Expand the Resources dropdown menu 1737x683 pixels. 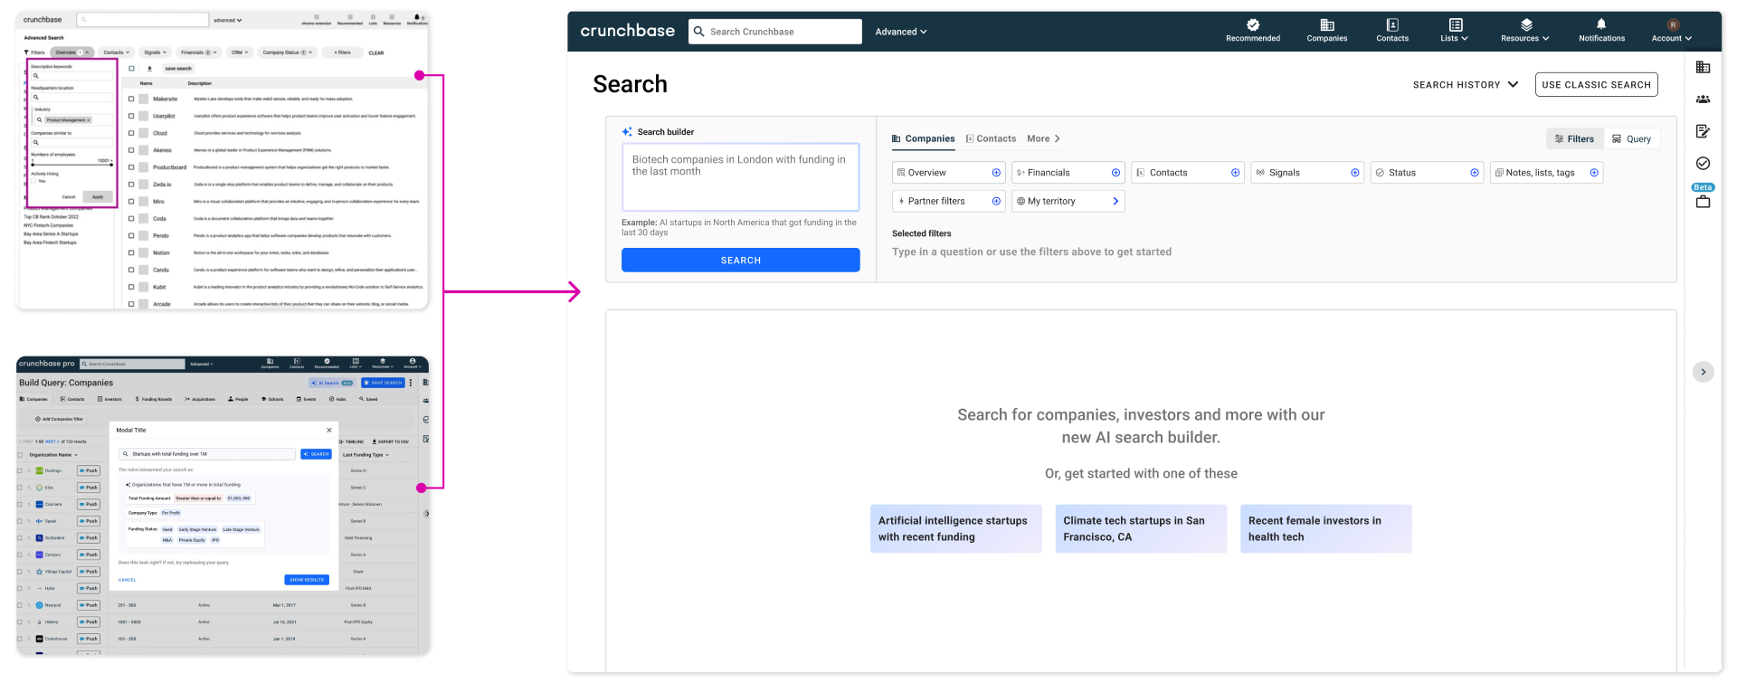click(1524, 31)
